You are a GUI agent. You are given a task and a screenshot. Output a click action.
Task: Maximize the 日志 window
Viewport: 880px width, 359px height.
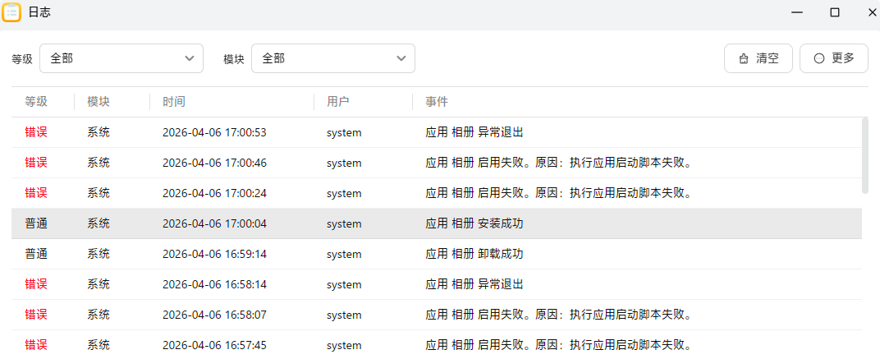835,12
